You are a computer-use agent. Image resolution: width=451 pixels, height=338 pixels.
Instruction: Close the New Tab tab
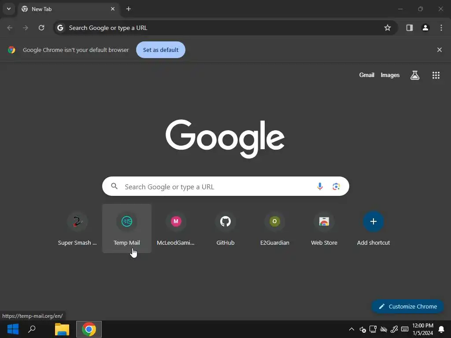pyautogui.click(x=113, y=9)
